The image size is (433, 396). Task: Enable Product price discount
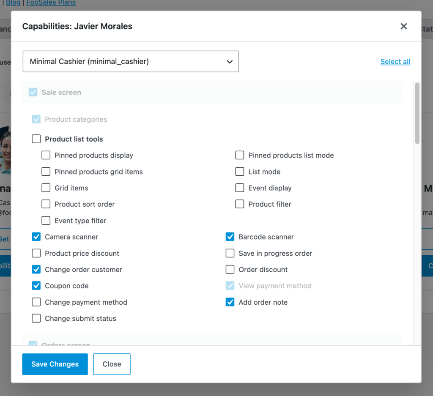pyautogui.click(x=36, y=253)
